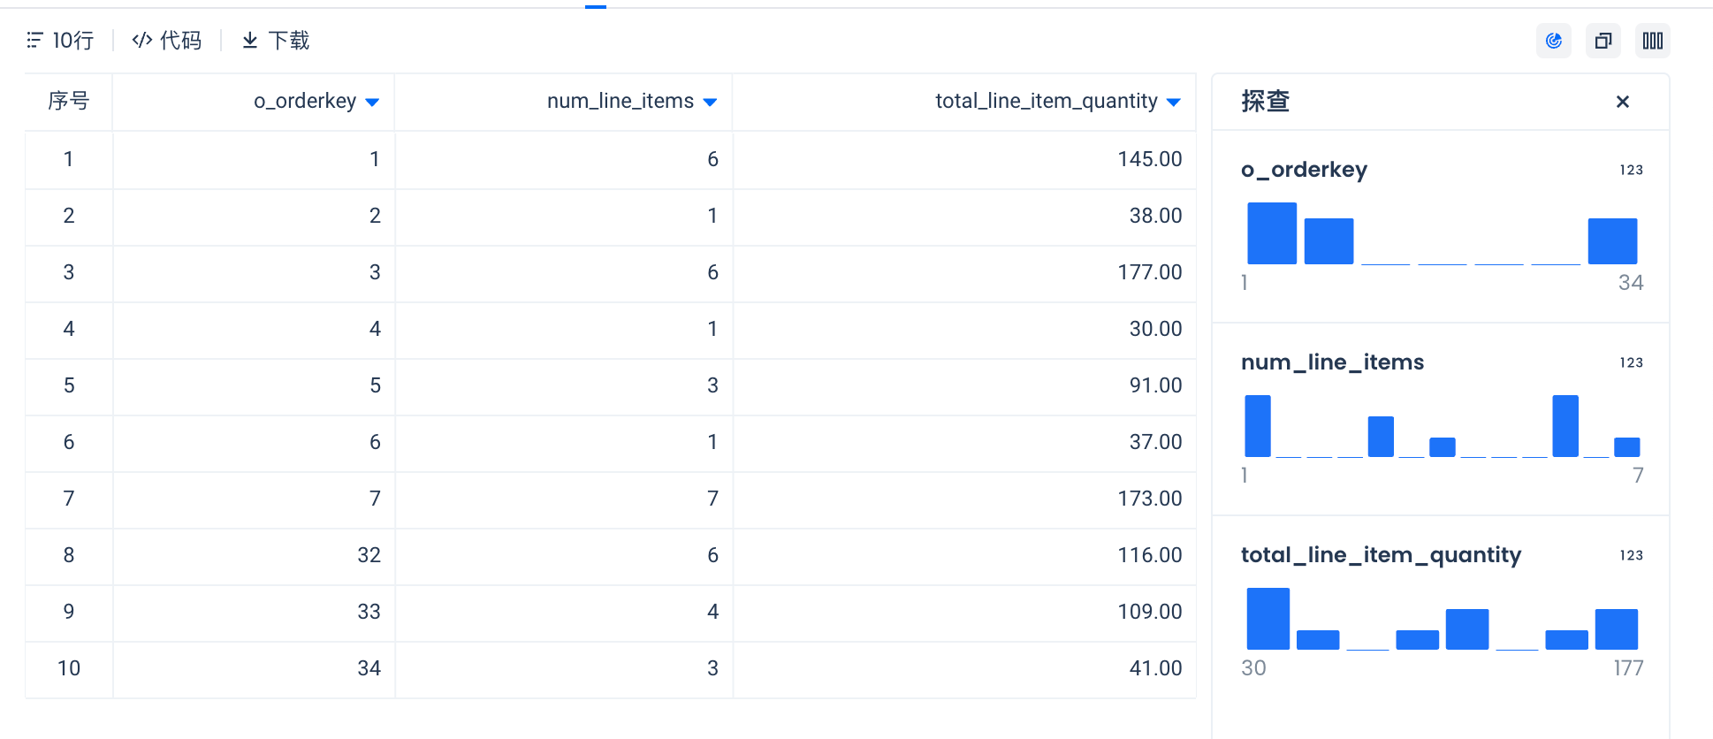The width and height of the screenshot is (1713, 739).
Task: Click the tallest first bar in num_line_items chart
Action: (x=1257, y=426)
